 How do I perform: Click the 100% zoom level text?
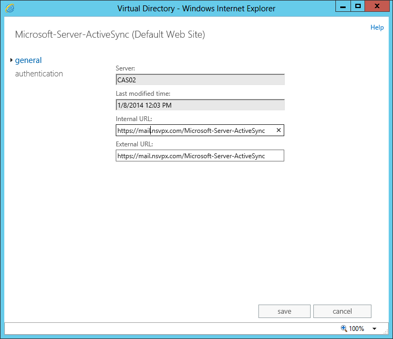click(x=356, y=328)
